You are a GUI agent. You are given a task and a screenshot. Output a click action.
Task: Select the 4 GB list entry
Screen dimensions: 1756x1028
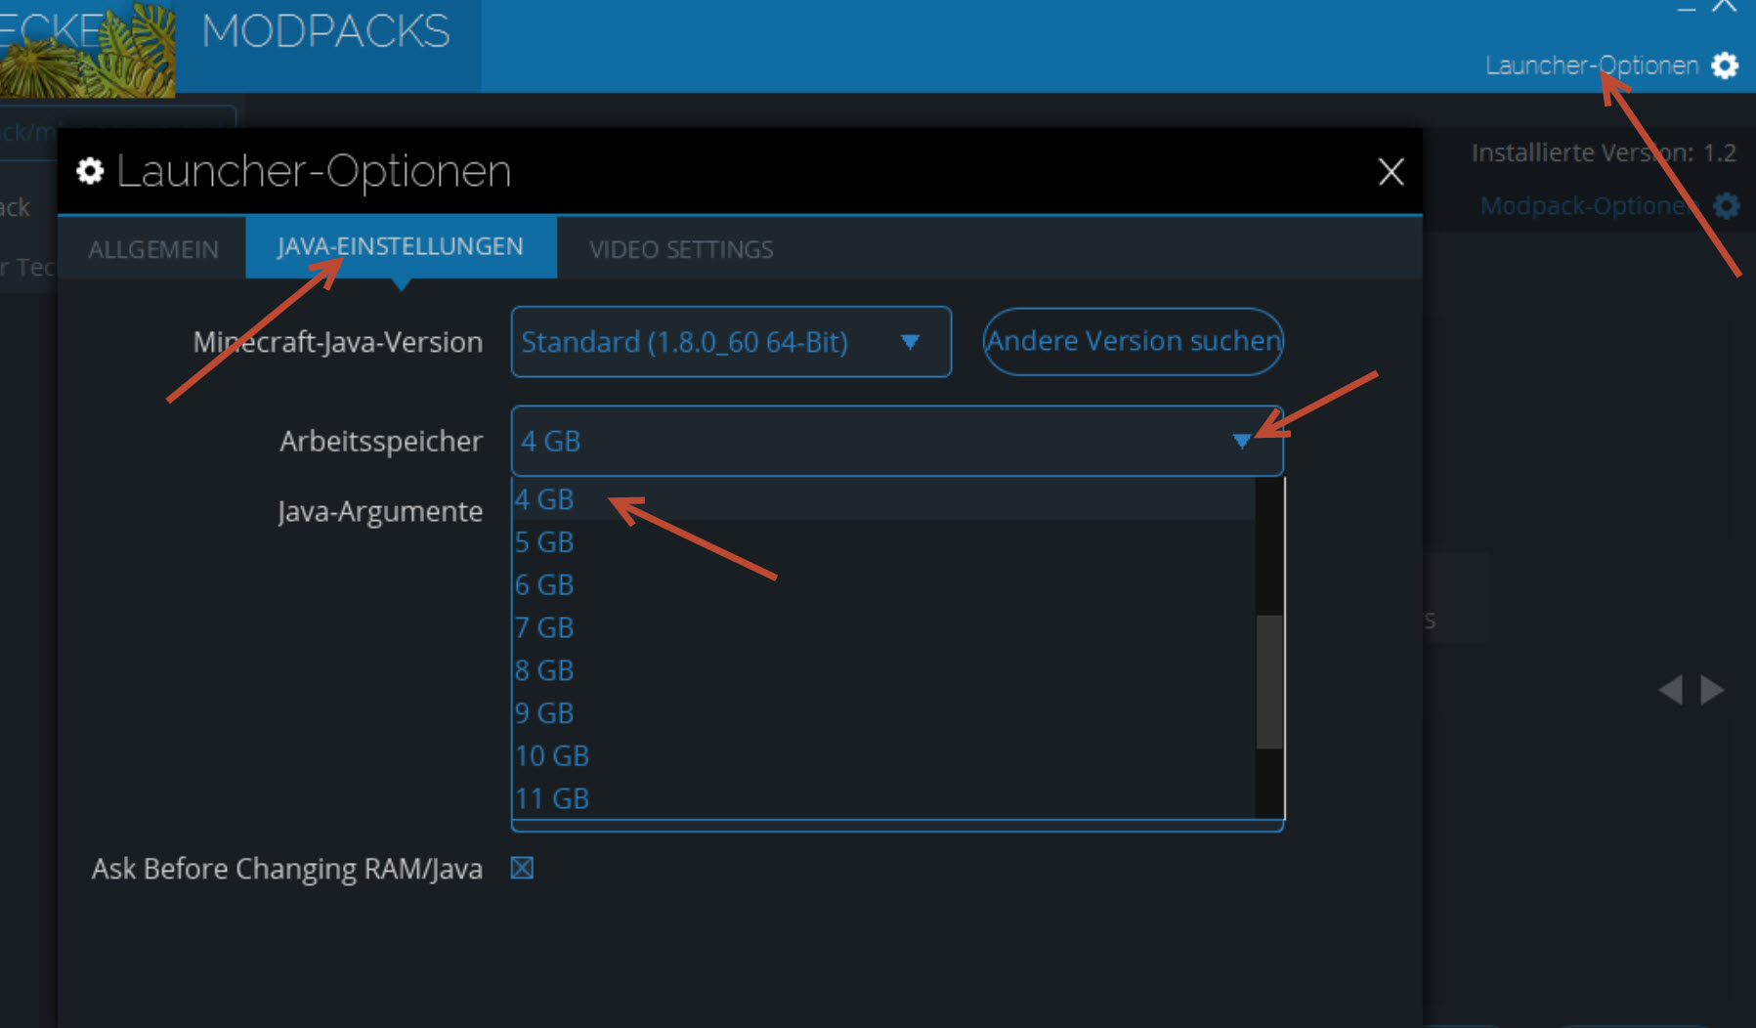point(544,499)
